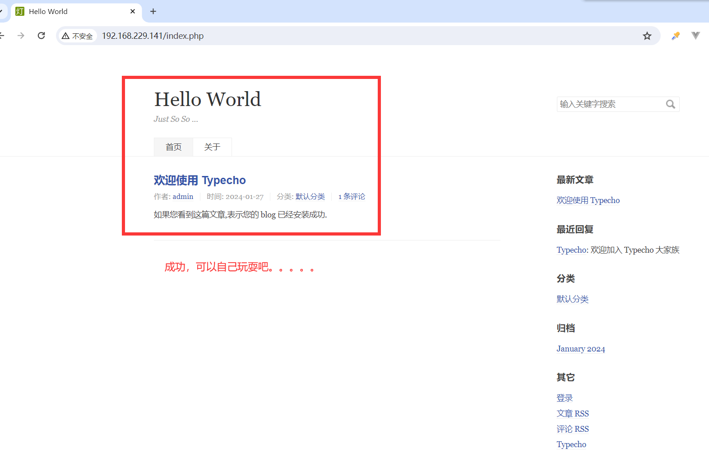Open the admin author link
This screenshot has height=453, width=709.
coord(183,197)
